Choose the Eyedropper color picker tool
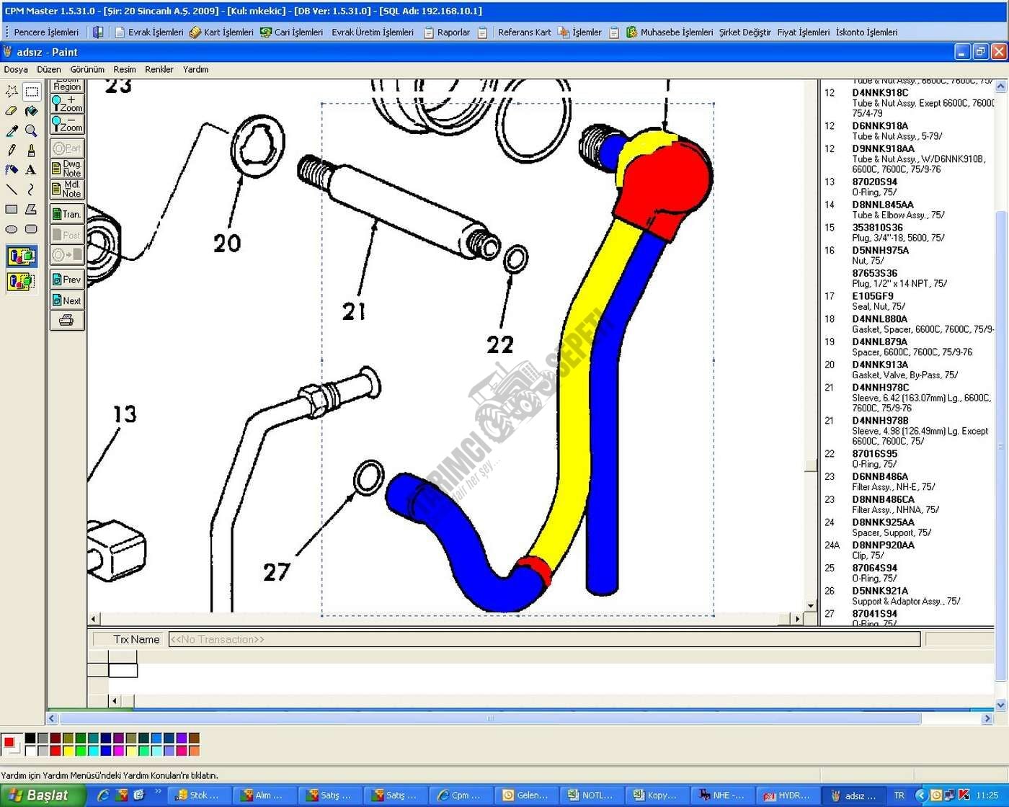Screen dimensions: 1009x807 tap(12, 131)
